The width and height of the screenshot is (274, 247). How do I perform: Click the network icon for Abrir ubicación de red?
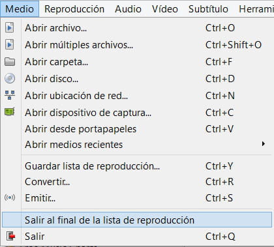[10, 95]
